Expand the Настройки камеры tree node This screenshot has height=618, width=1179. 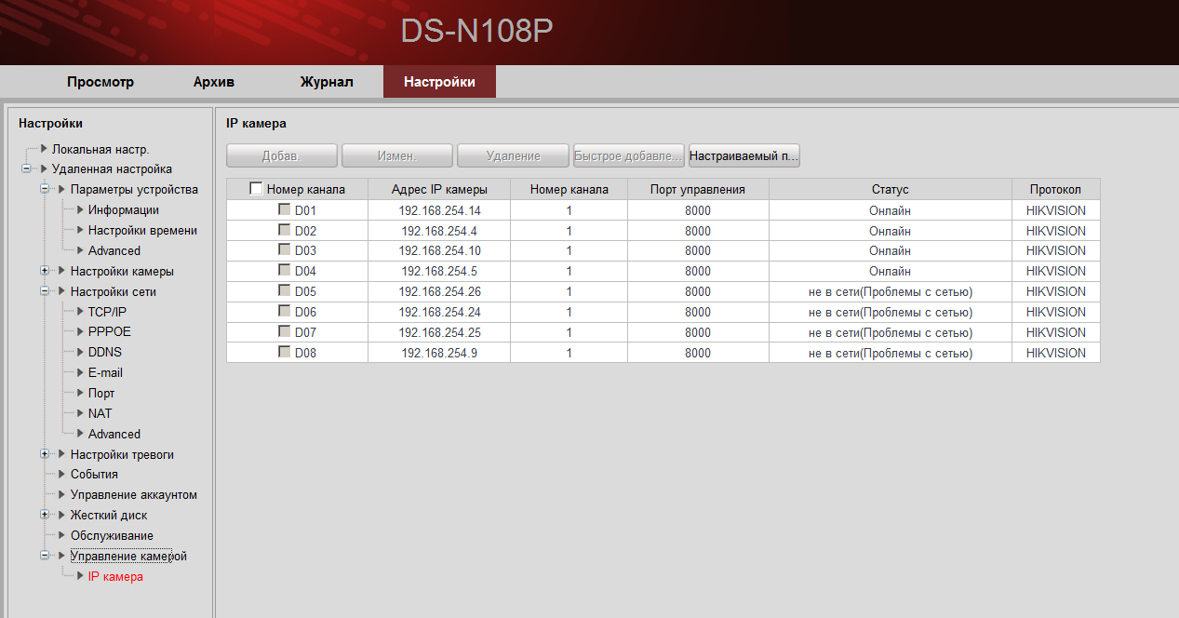click(x=45, y=271)
